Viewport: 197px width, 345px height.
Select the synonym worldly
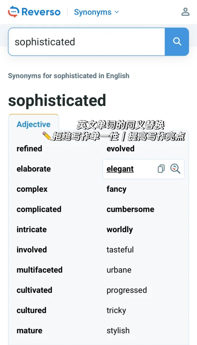(120, 230)
